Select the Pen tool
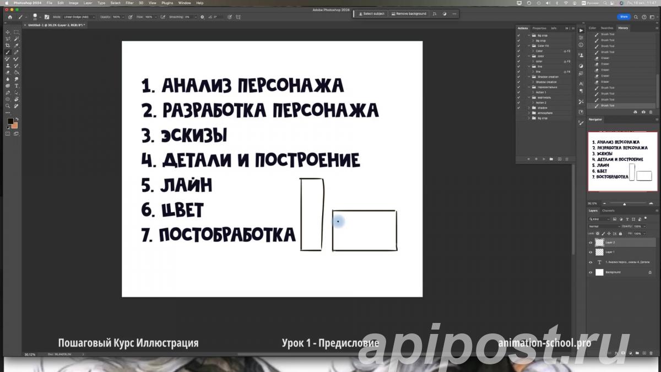This screenshot has height=372, width=661. point(8,92)
